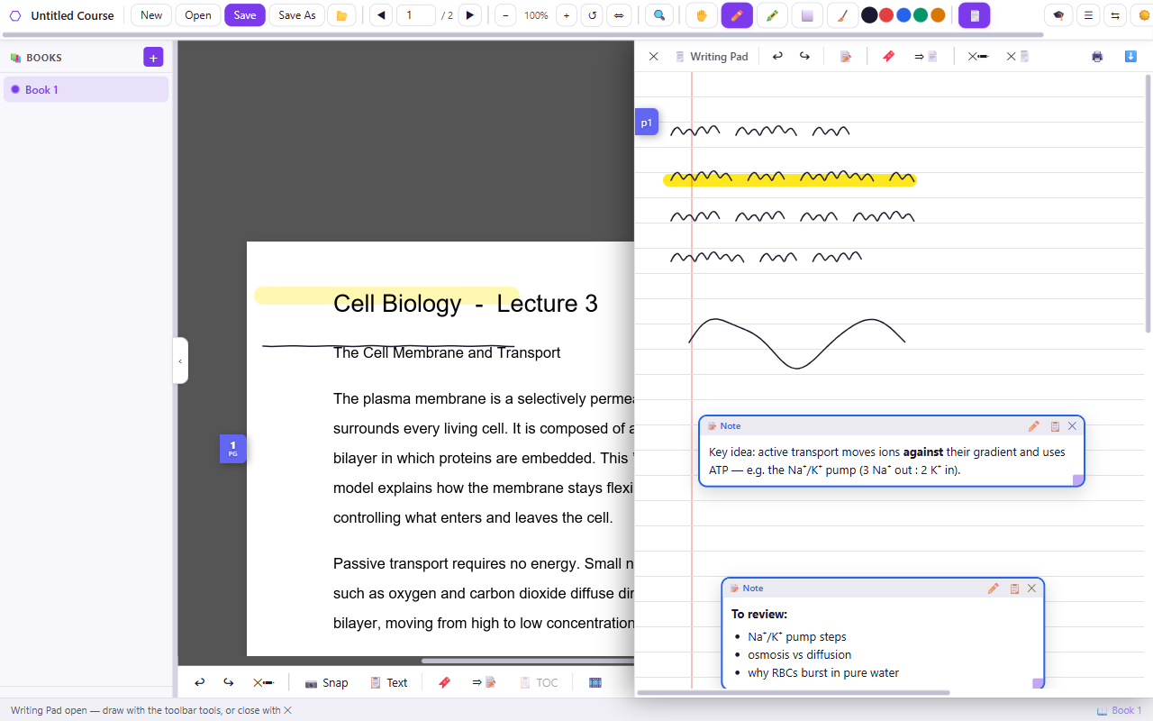Click the swap arrows icon in top bar
The width and height of the screenshot is (1153, 721).
coord(1115,15)
